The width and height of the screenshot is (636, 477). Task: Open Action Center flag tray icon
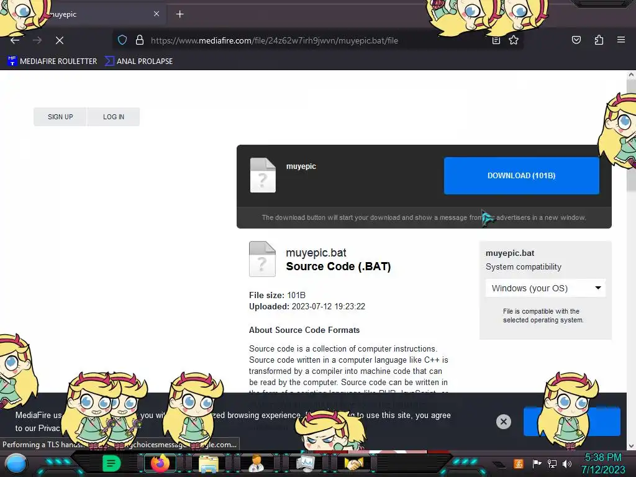[537, 463]
